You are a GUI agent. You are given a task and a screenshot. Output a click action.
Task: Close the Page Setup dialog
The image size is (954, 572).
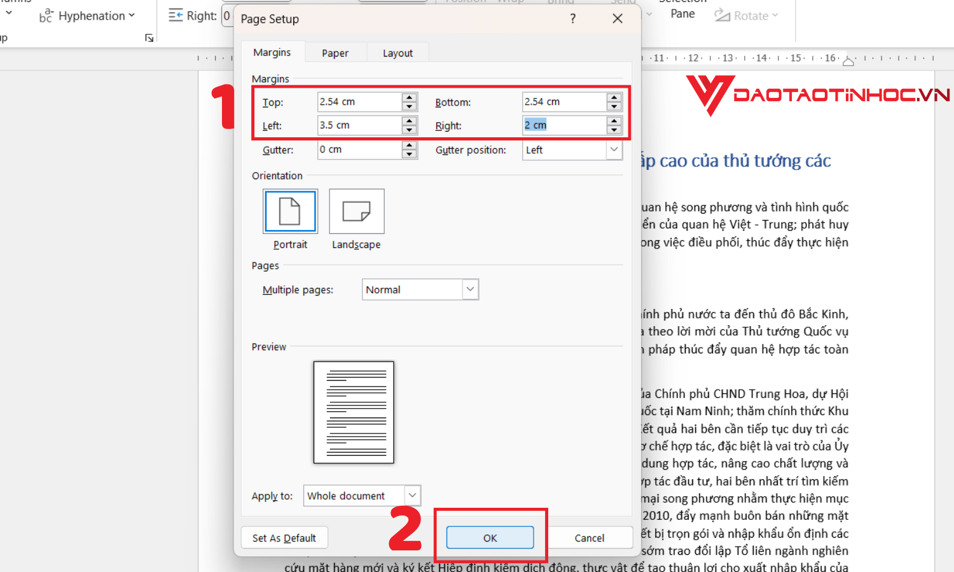point(618,19)
